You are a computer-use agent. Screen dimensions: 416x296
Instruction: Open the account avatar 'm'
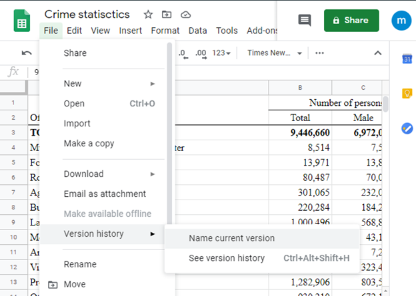click(x=401, y=21)
